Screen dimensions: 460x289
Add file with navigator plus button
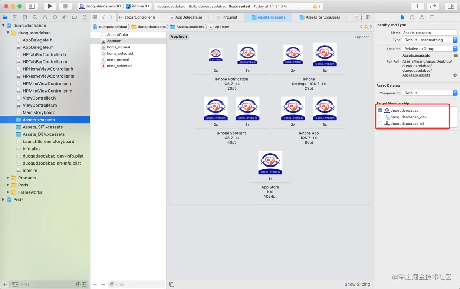5,284
